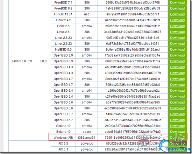The height and width of the screenshot is (154, 192).
Task: Select hash 'aedd1b25d519ee0da0436427f60381fa'
Action: pyautogui.click(x=132, y=20)
